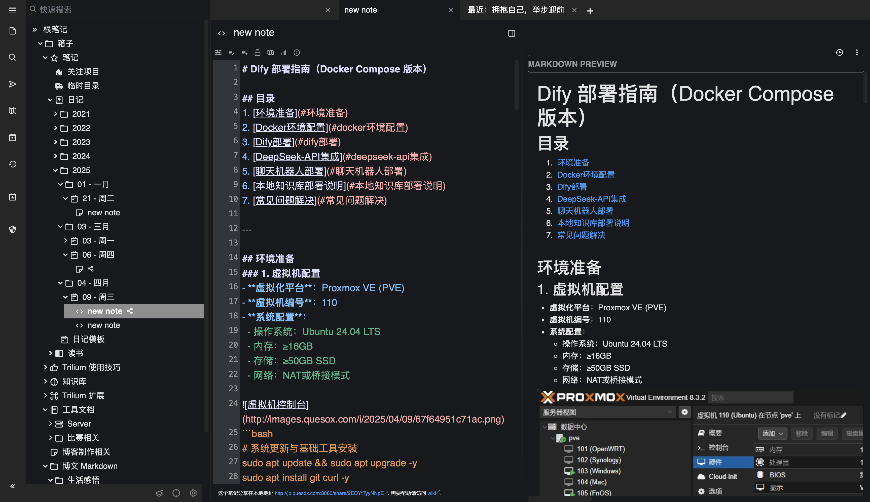Screen dimensions: 870x502
Task: Toggle the right pane split icon
Action: 512,33
